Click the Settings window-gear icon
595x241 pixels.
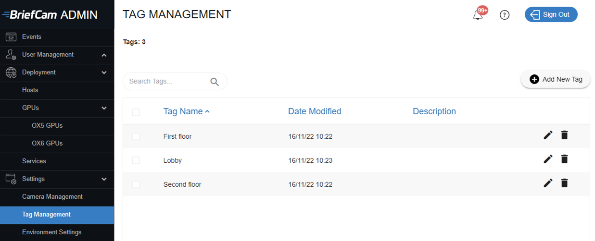pos(11,179)
